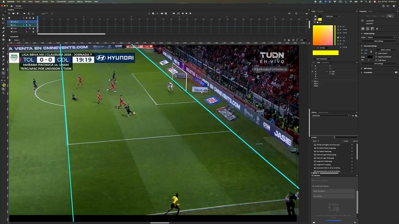Click the swap colors icon in Color panel

coord(320,23)
